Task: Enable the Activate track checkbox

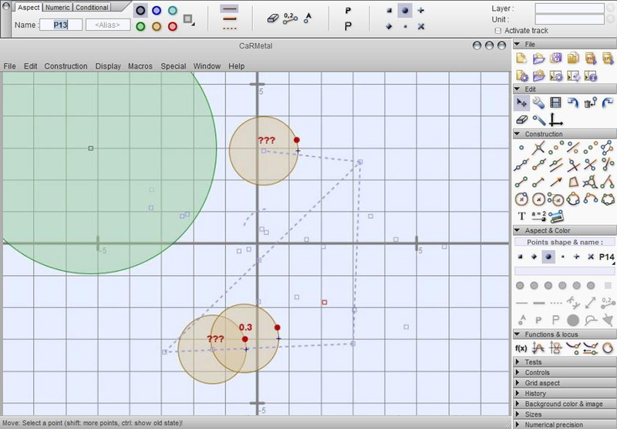Action: pos(498,31)
